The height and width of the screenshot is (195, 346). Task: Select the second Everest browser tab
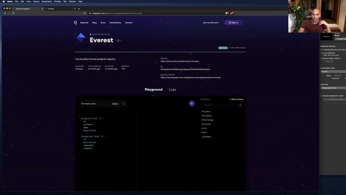61,9
